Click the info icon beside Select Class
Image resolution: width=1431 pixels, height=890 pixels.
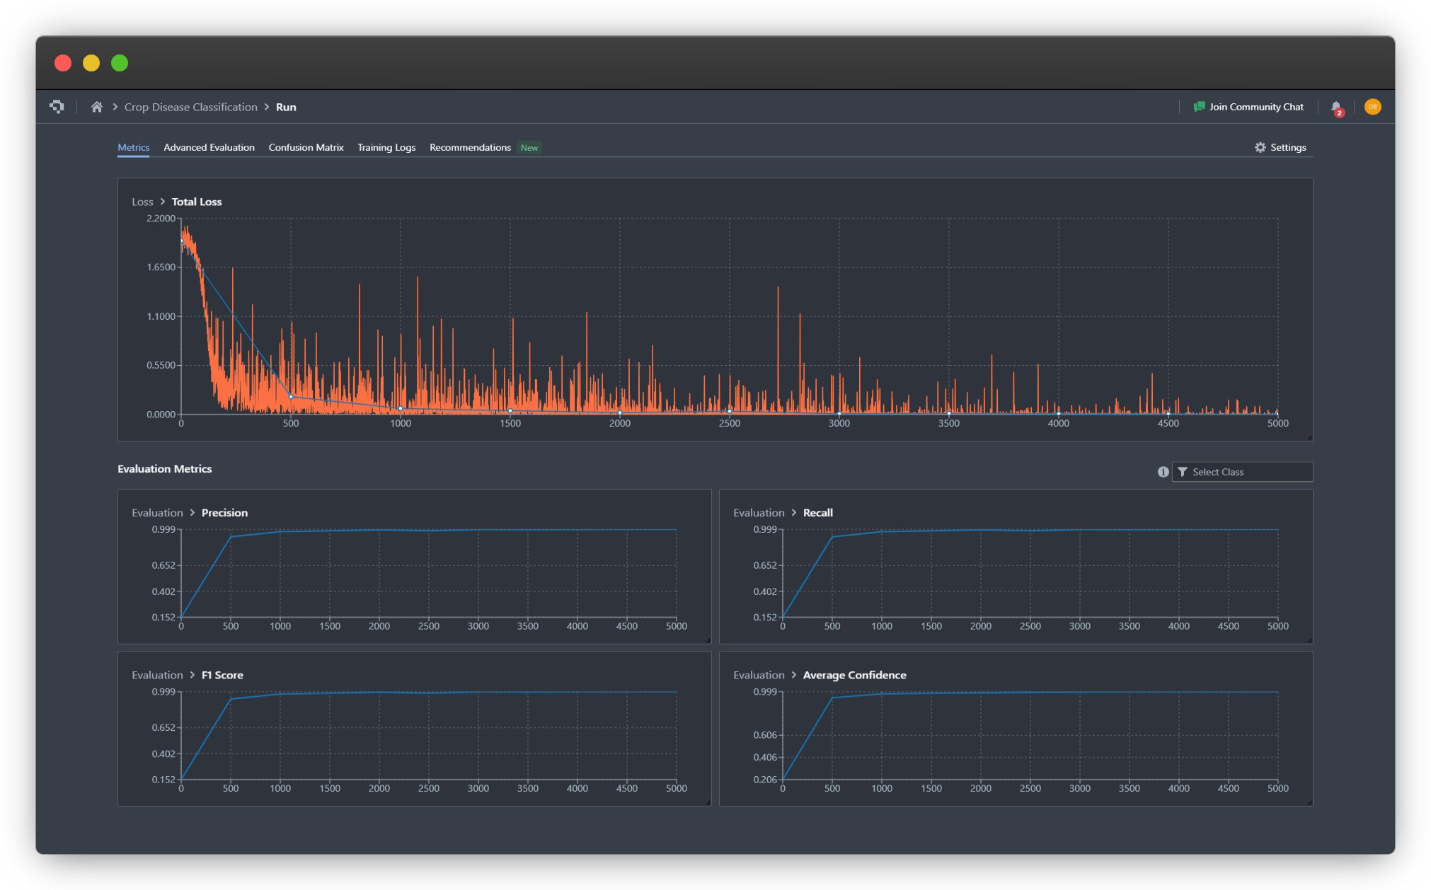[x=1163, y=472]
